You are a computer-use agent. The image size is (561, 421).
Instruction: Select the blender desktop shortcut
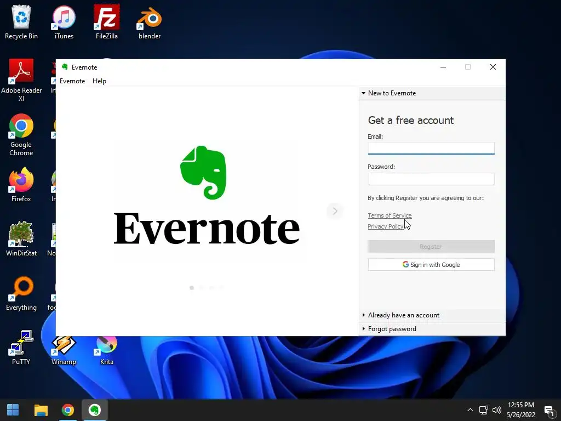150,22
